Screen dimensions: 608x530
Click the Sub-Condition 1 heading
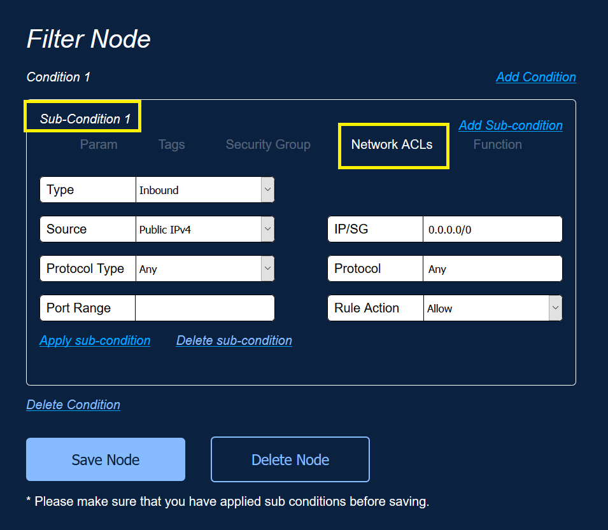pos(85,119)
